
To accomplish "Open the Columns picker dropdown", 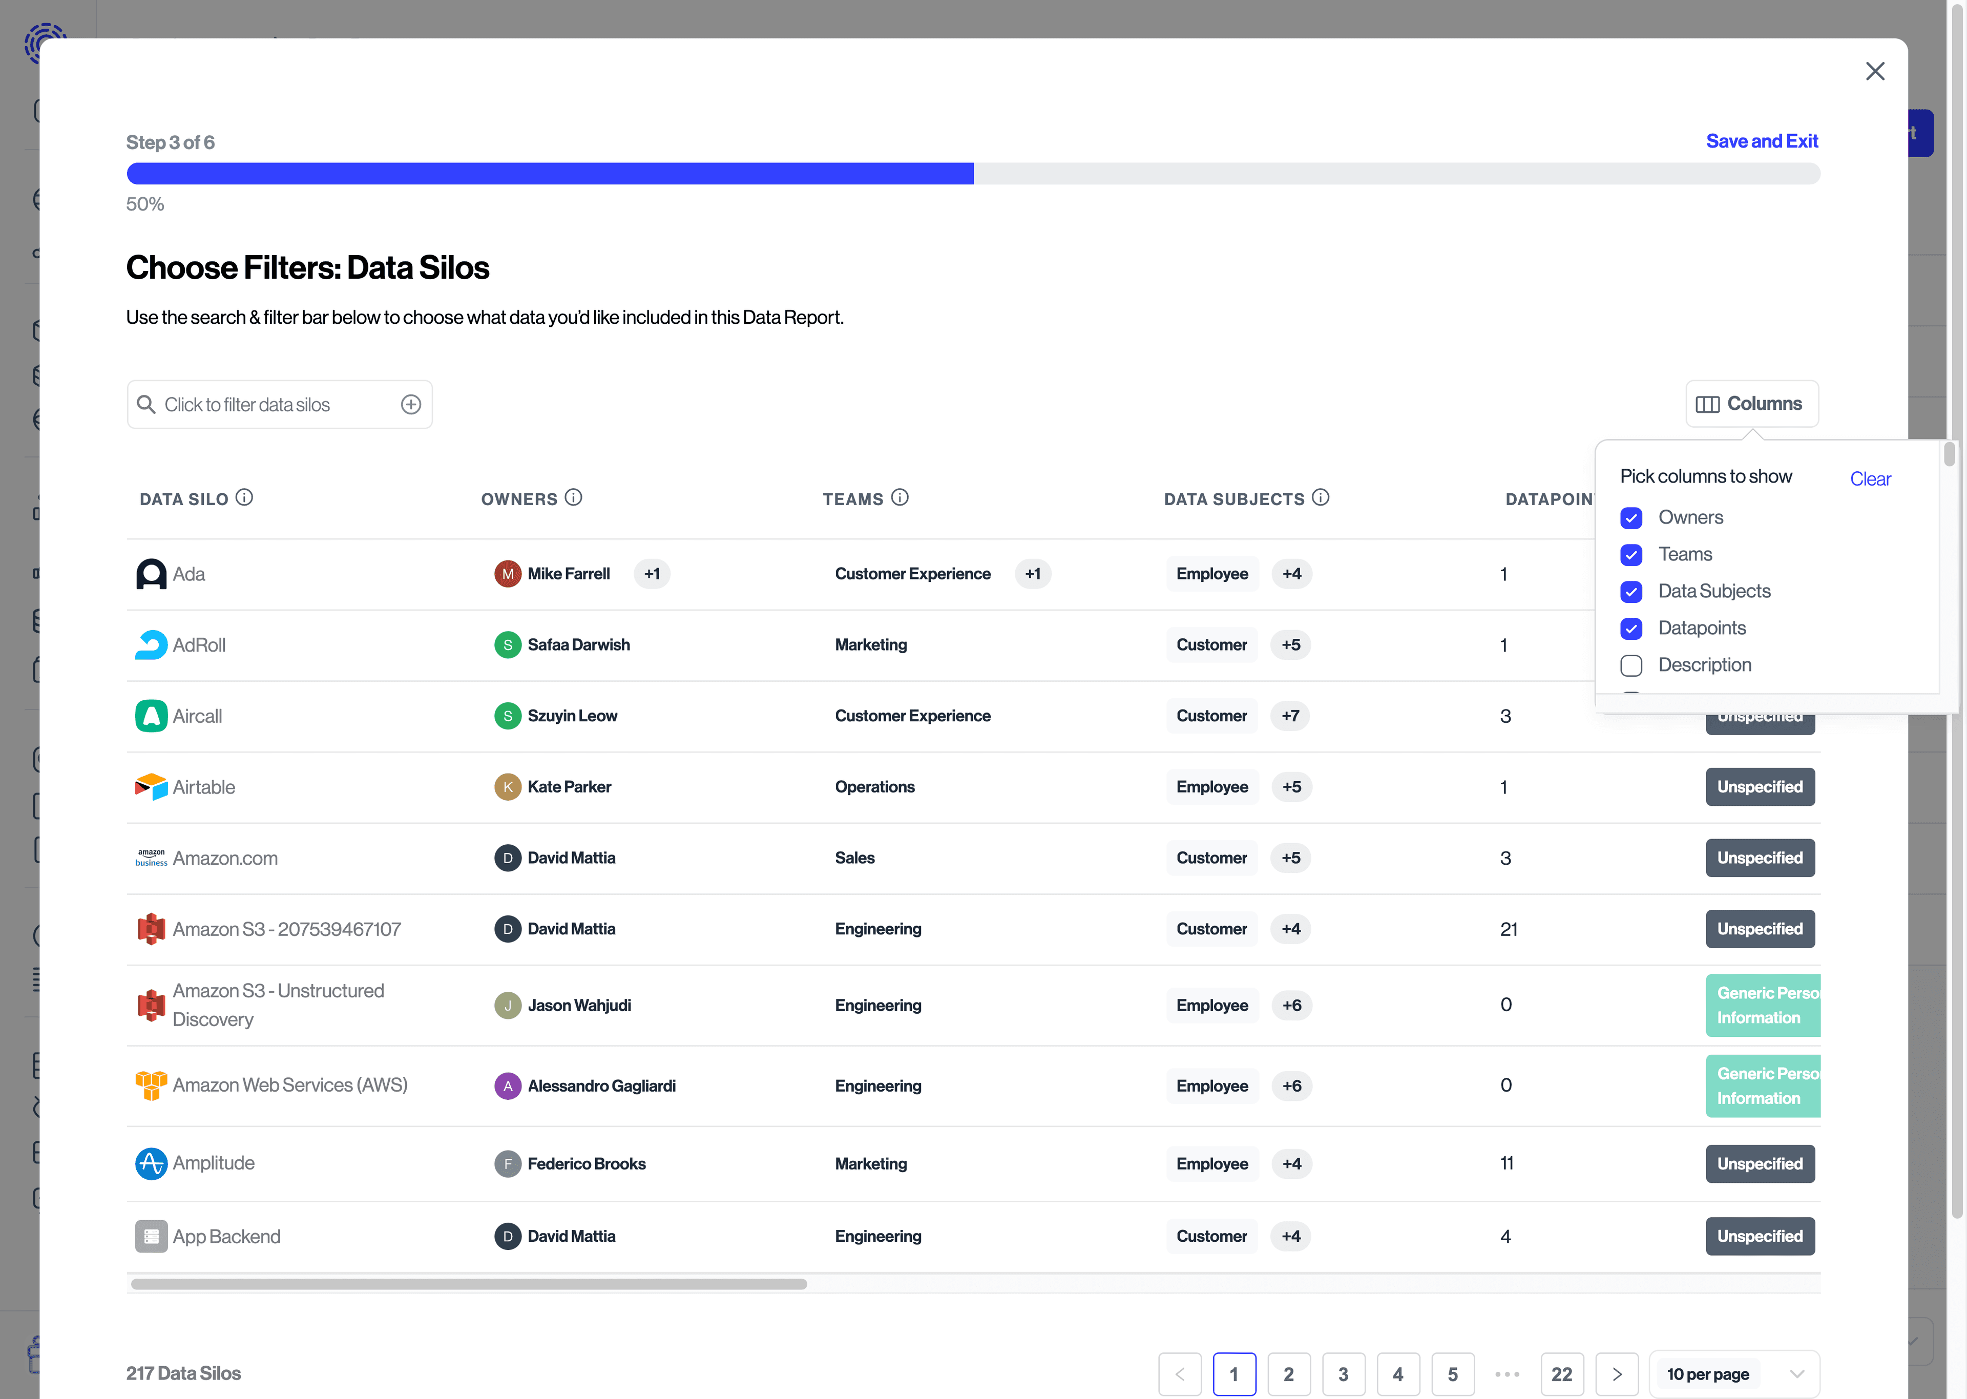I will point(1752,403).
